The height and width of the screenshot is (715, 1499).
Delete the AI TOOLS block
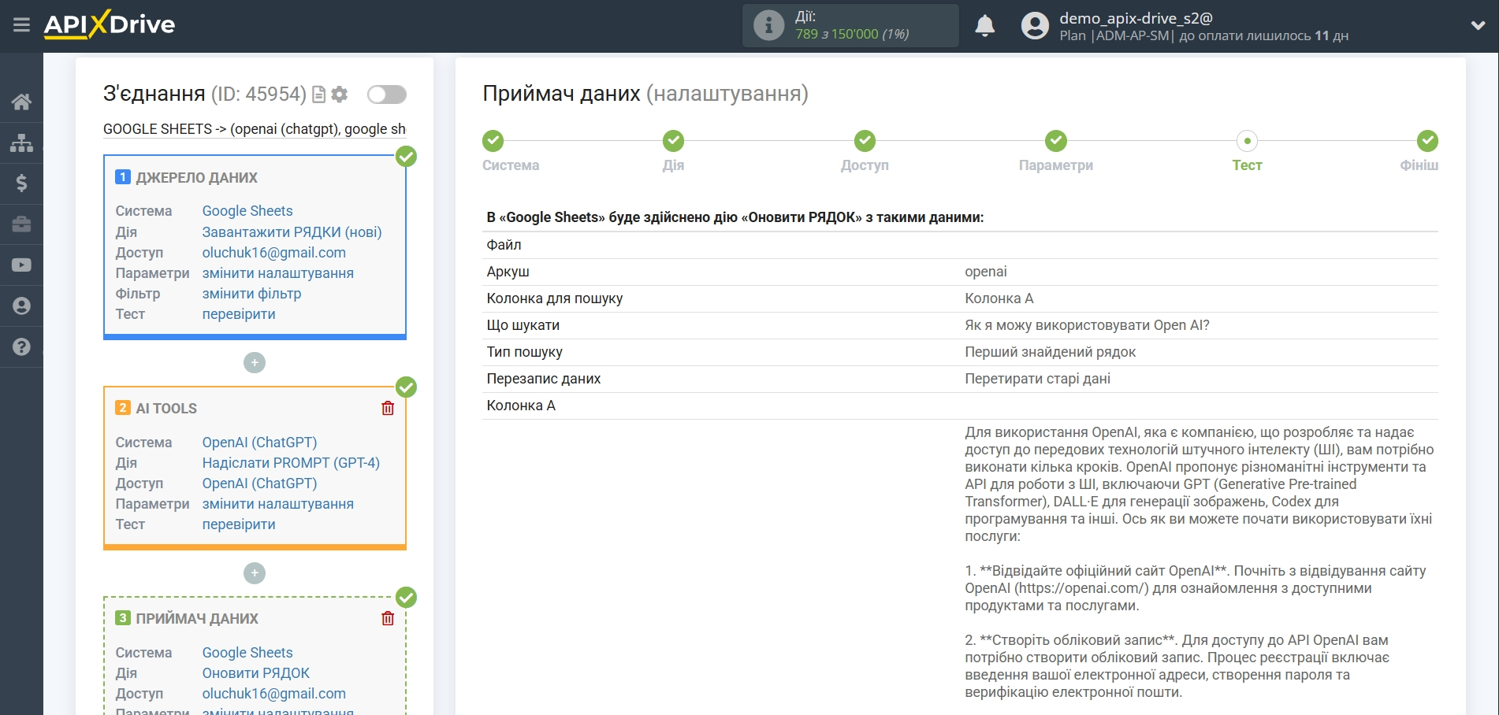tap(388, 408)
